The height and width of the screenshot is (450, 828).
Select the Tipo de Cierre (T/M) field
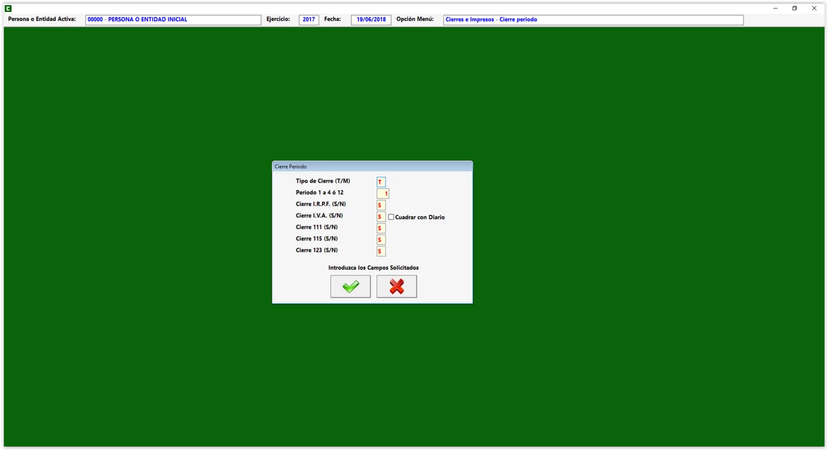pyautogui.click(x=381, y=182)
